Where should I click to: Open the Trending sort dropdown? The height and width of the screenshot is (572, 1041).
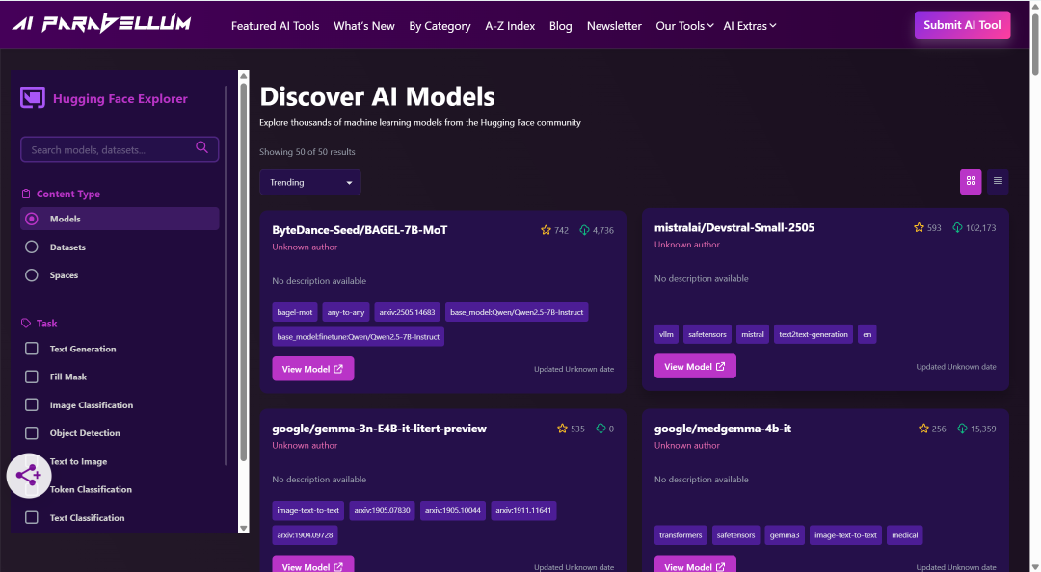coord(310,183)
